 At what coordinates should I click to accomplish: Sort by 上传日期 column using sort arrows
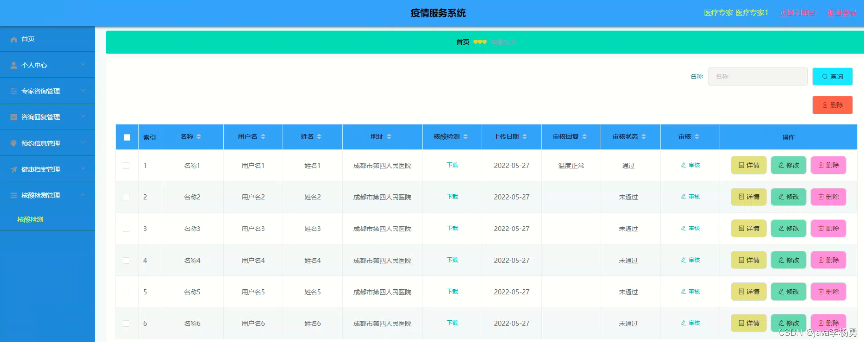click(x=525, y=137)
